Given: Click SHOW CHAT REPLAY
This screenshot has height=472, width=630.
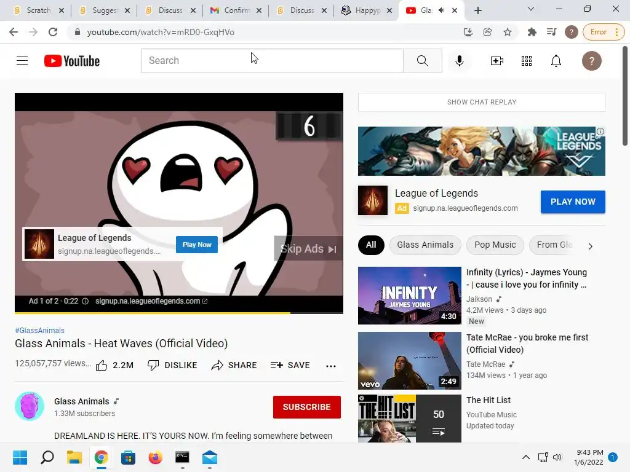Looking at the screenshot, I should 481,103.
